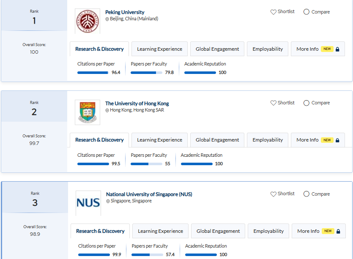
Task: Click lock icon on NUS More Info
Action: [338, 231]
